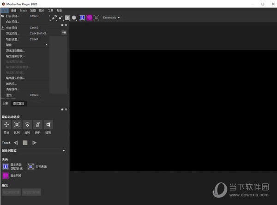The image size is (277, 205).
Task: Open the Essentials workspace dropdown
Action: point(111,18)
